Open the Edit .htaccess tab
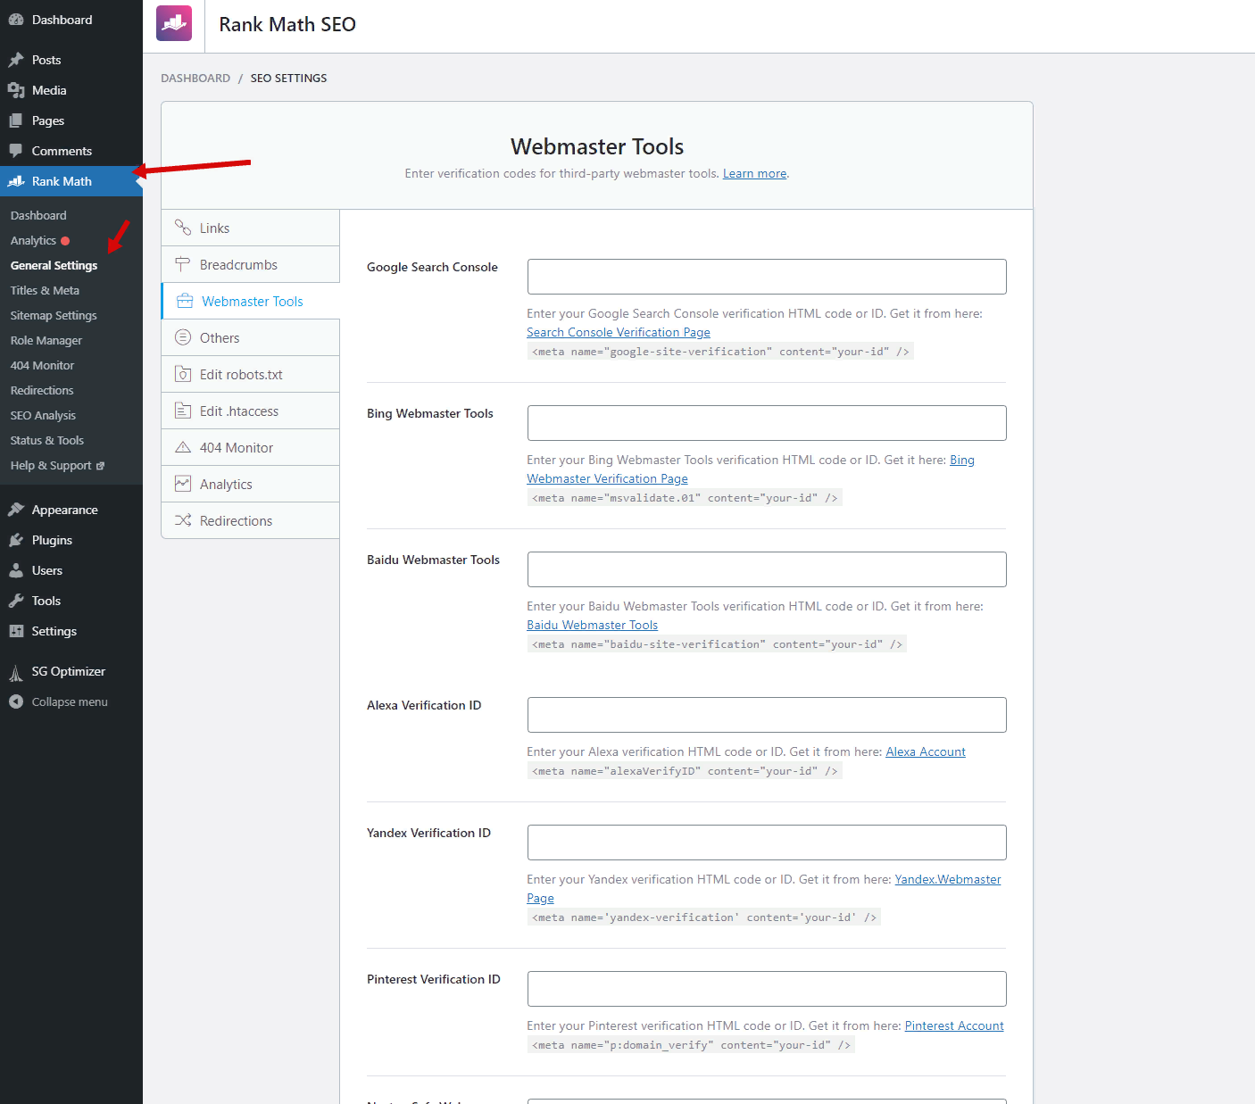Viewport: 1255px width, 1104px height. tap(250, 411)
